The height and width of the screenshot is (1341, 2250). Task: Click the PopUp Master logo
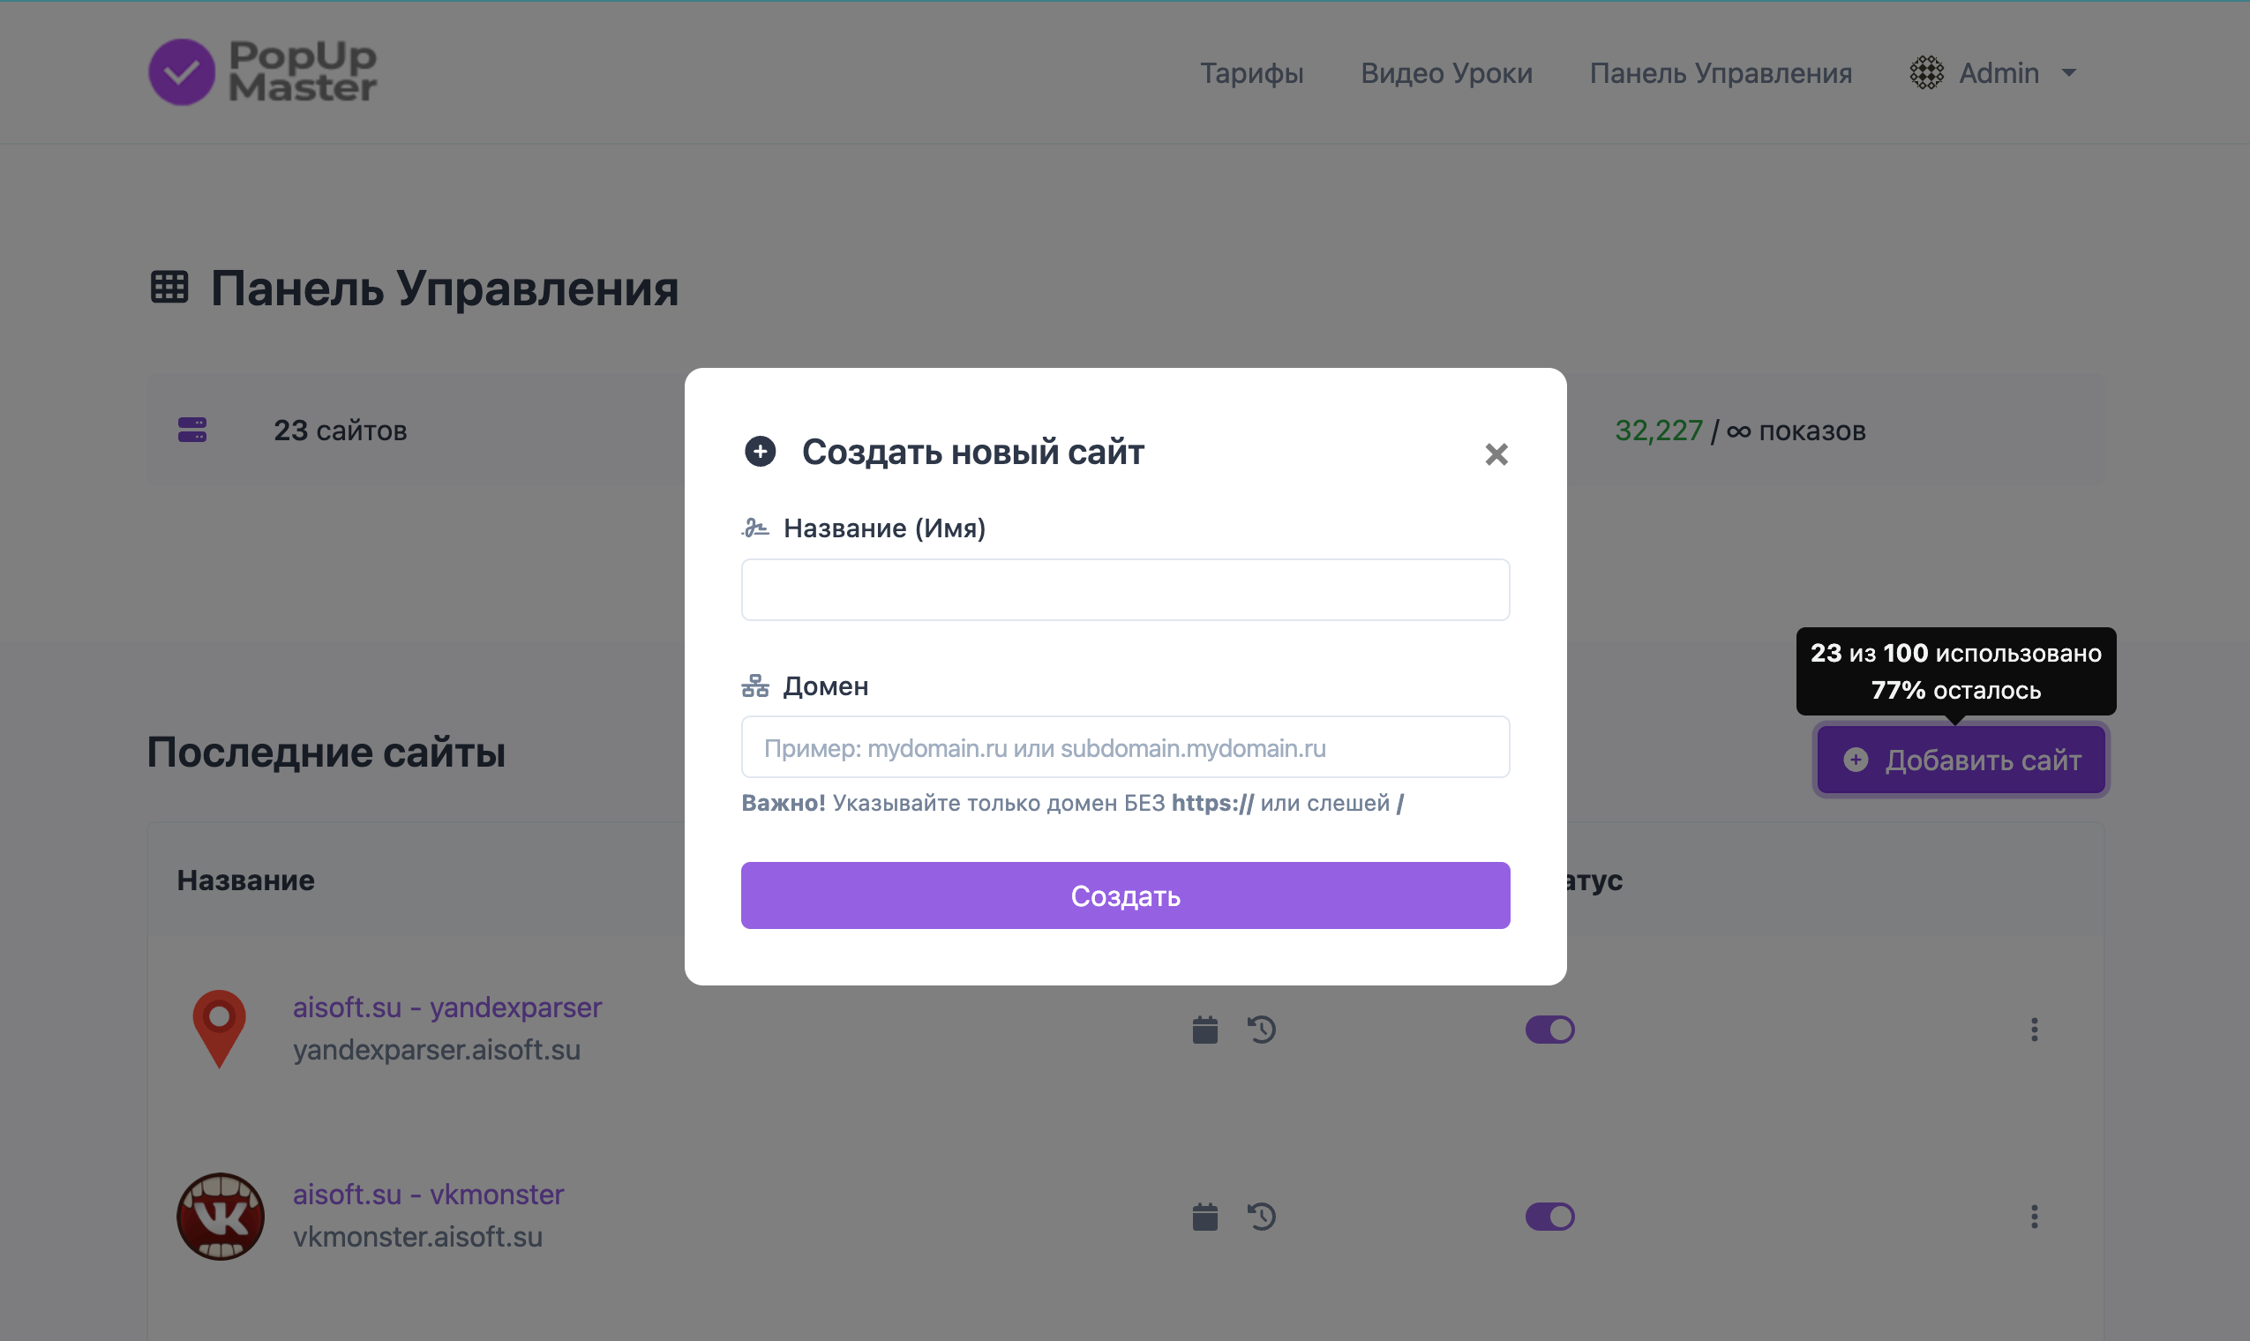[262, 71]
